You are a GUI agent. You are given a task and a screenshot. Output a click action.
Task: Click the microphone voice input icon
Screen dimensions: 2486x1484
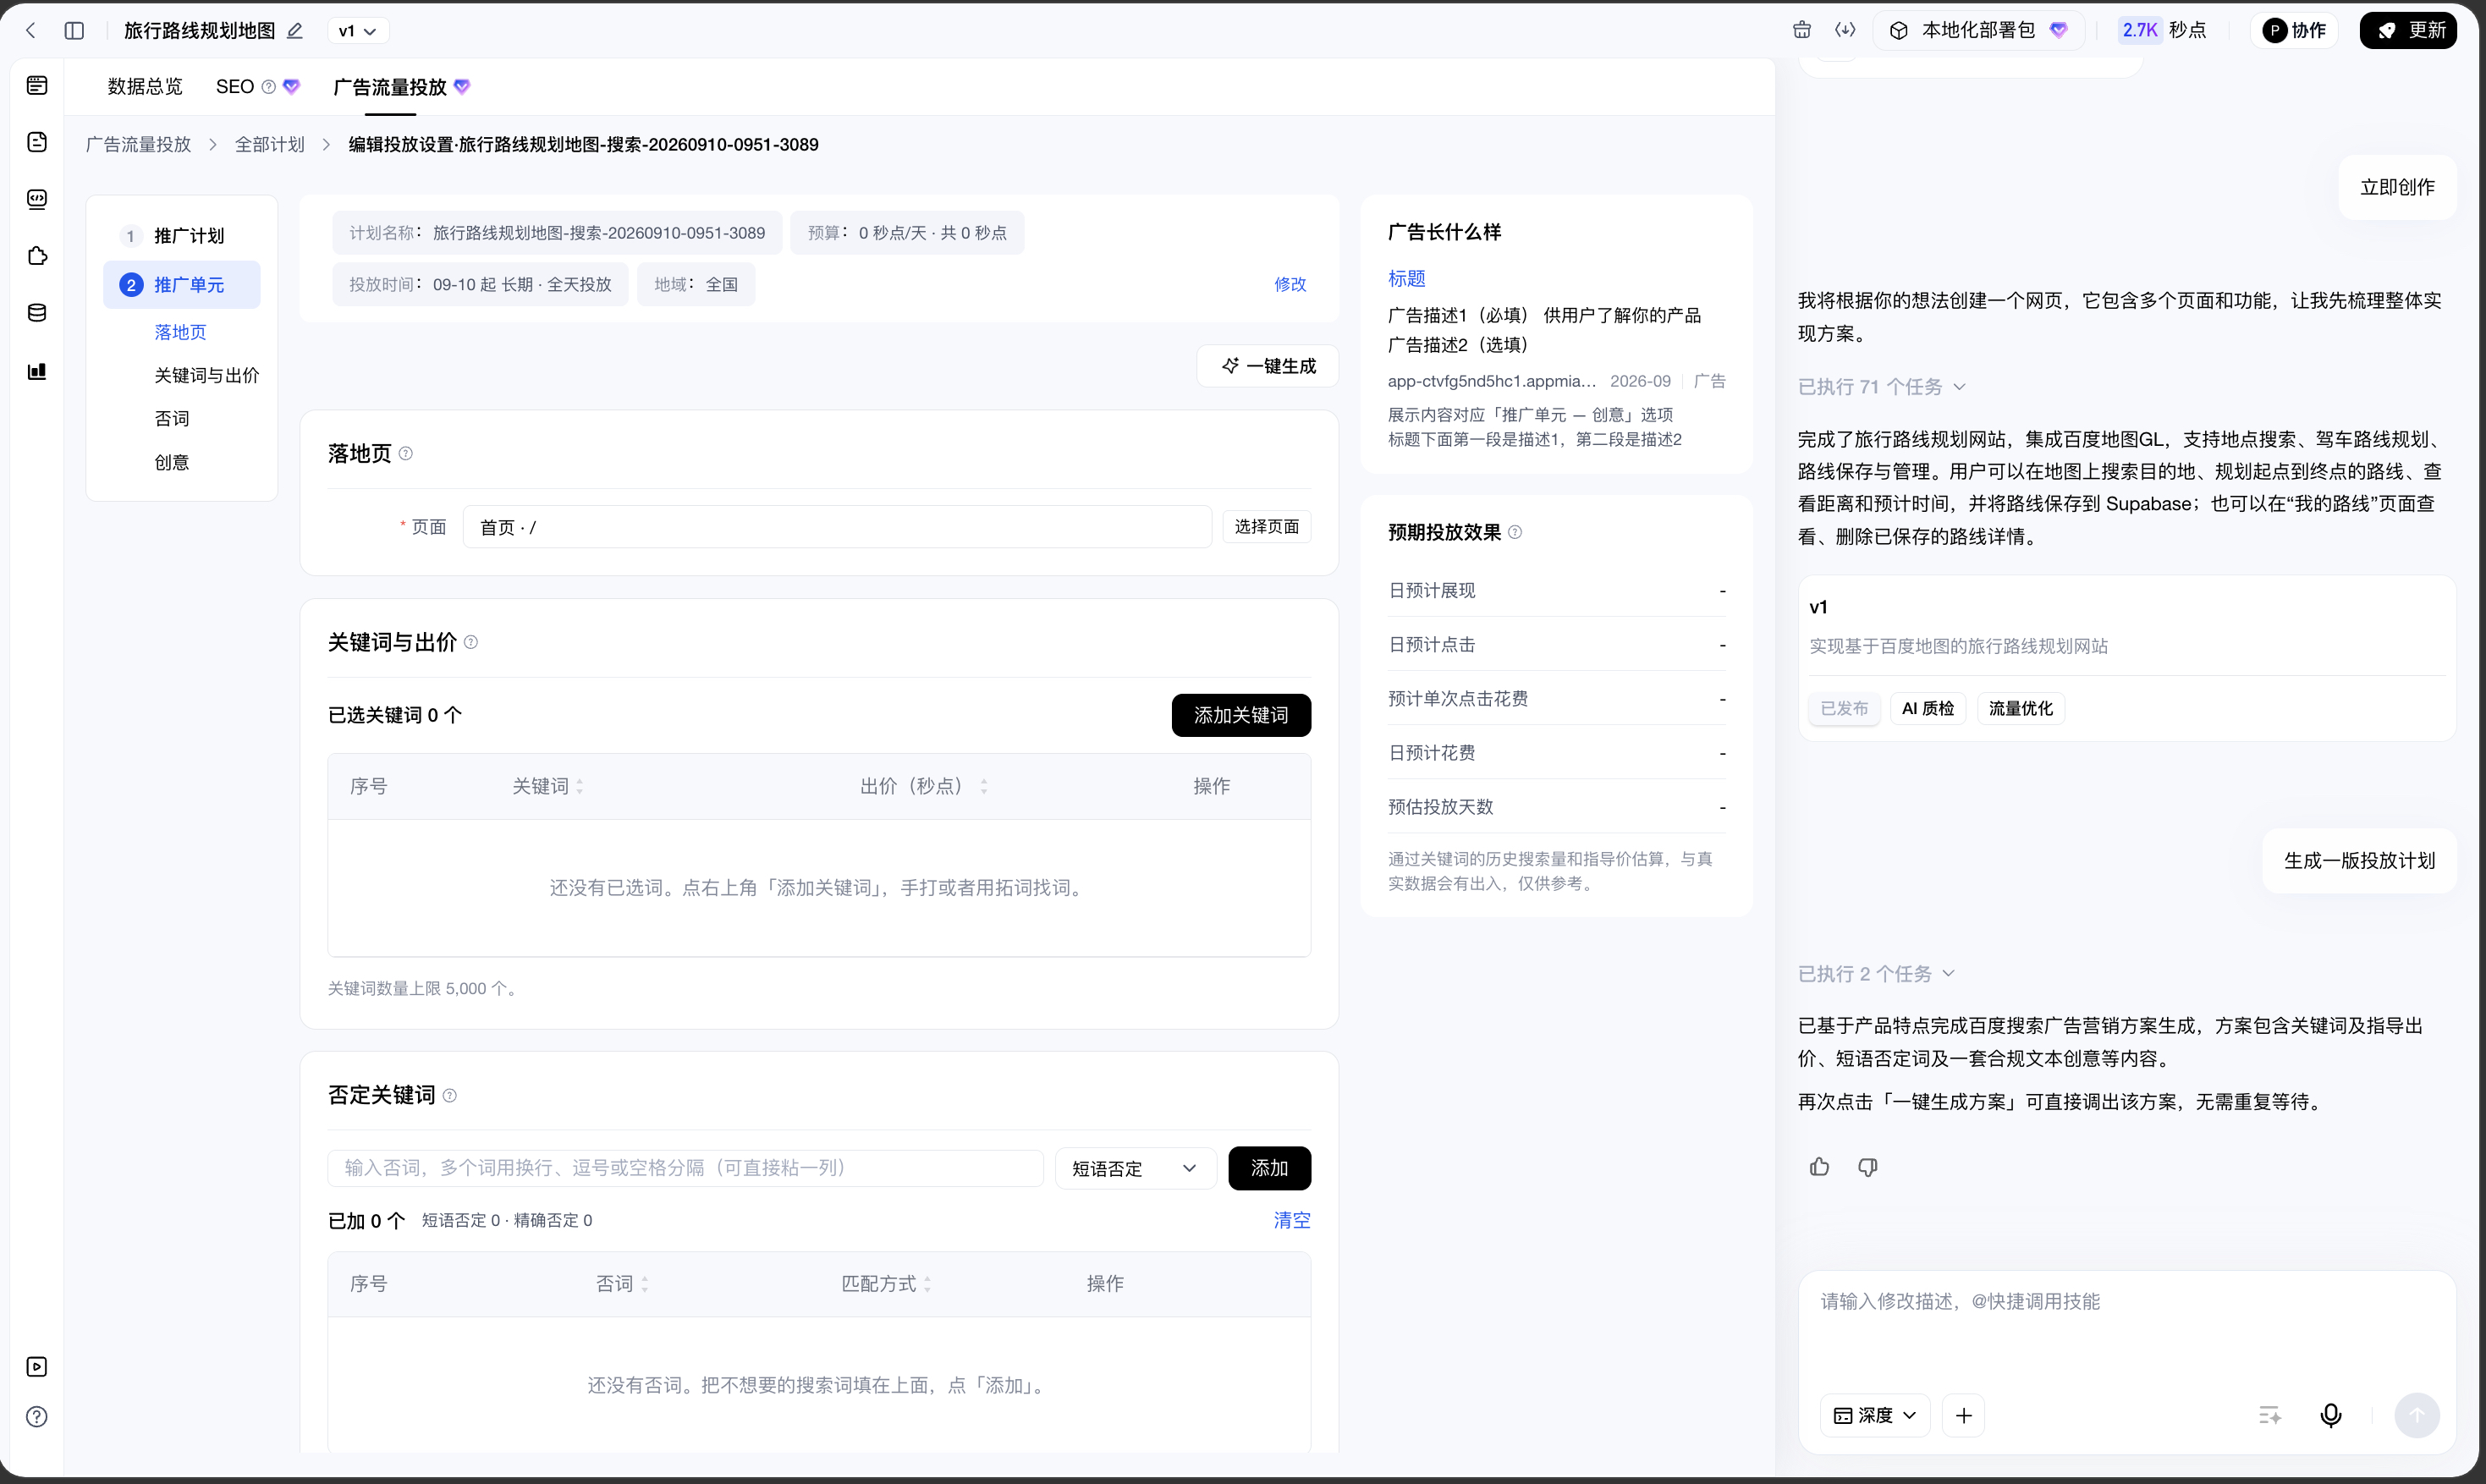(x=2331, y=1415)
